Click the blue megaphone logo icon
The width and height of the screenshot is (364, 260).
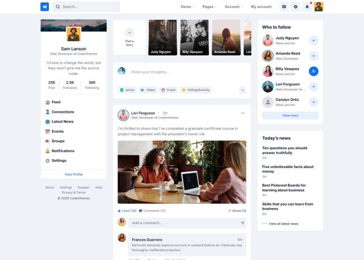point(45,7)
